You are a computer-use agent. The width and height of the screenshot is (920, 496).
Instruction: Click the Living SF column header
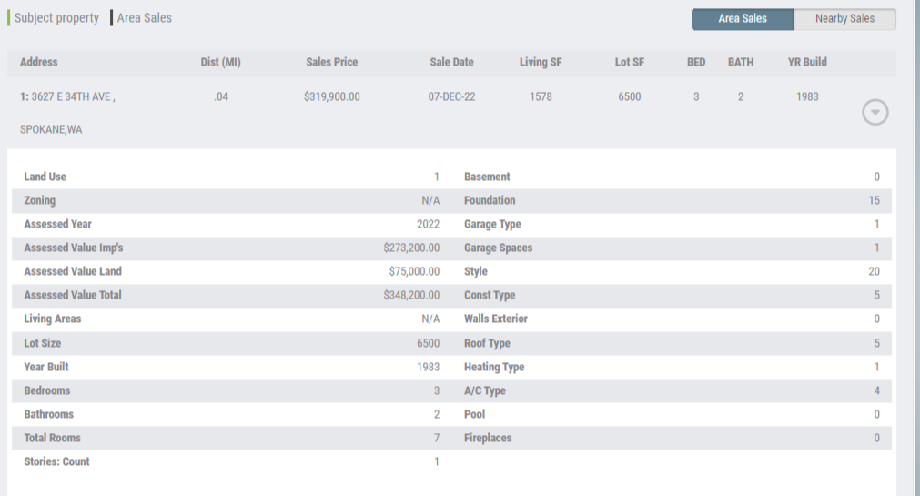[541, 62]
